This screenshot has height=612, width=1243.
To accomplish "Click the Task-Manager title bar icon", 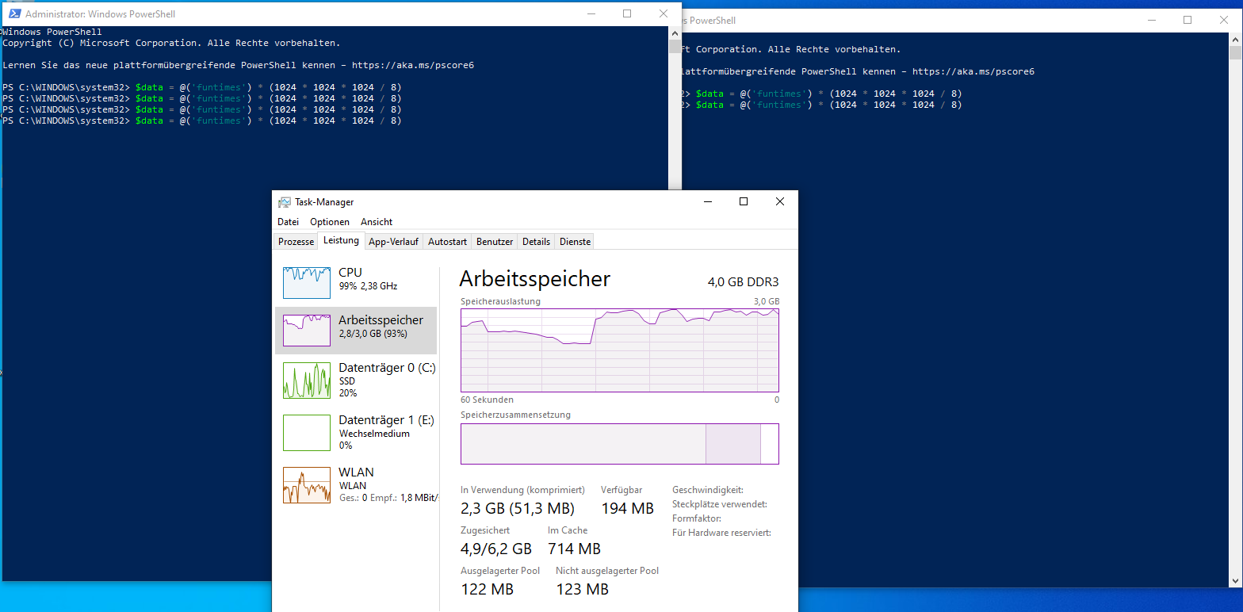I will (x=285, y=202).
